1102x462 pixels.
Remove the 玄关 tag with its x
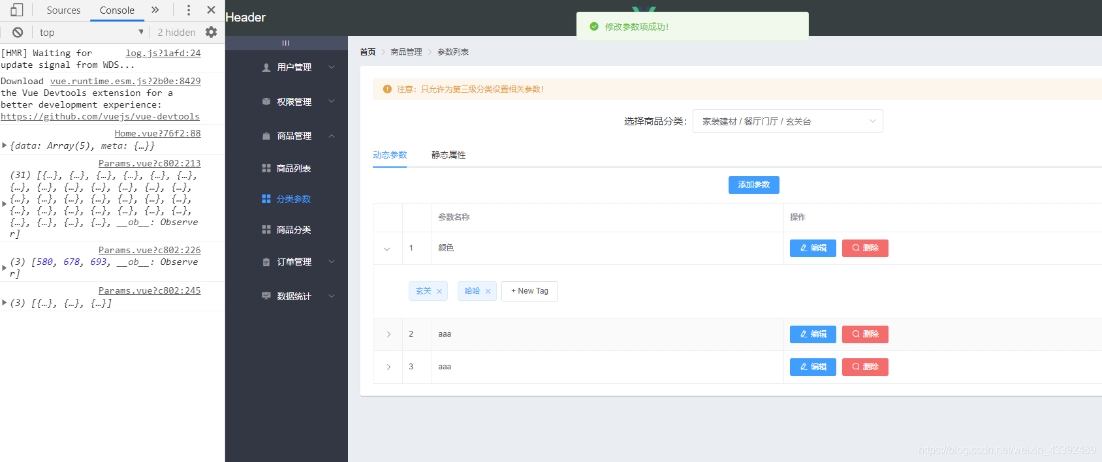pos(439,292)
